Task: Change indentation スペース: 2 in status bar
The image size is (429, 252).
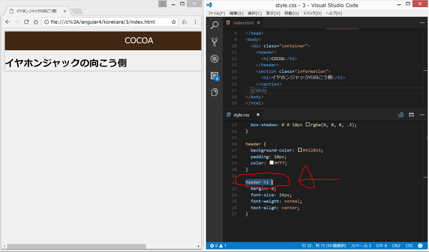Action: (361, 246)
